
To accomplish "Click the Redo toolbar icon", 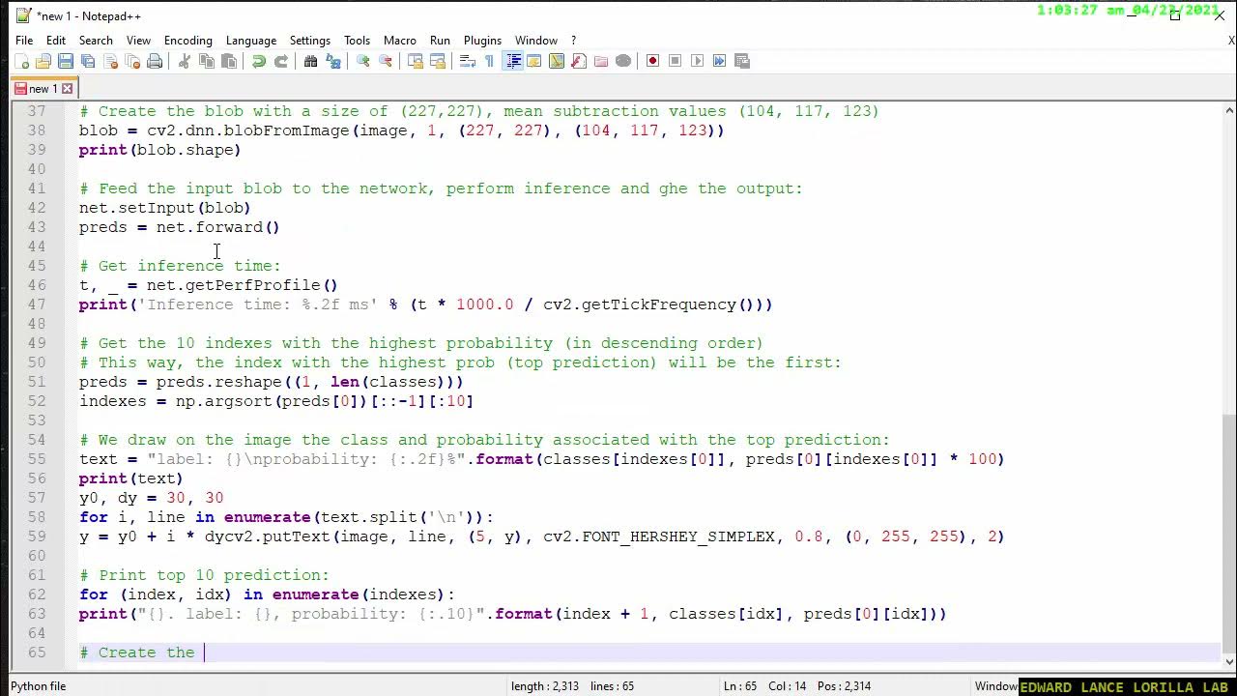I will point(281,61).
